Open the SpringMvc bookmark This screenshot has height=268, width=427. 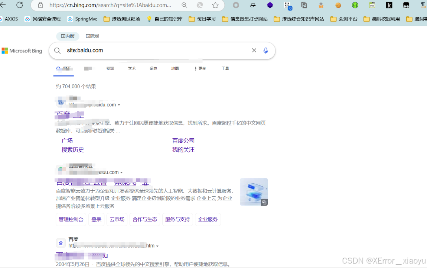click(82, 19)
